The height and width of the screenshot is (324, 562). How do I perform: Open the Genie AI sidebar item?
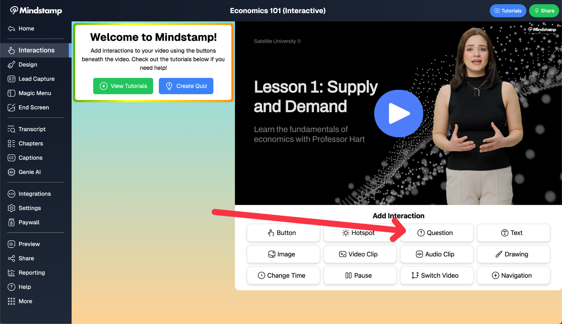click(30, 172)
